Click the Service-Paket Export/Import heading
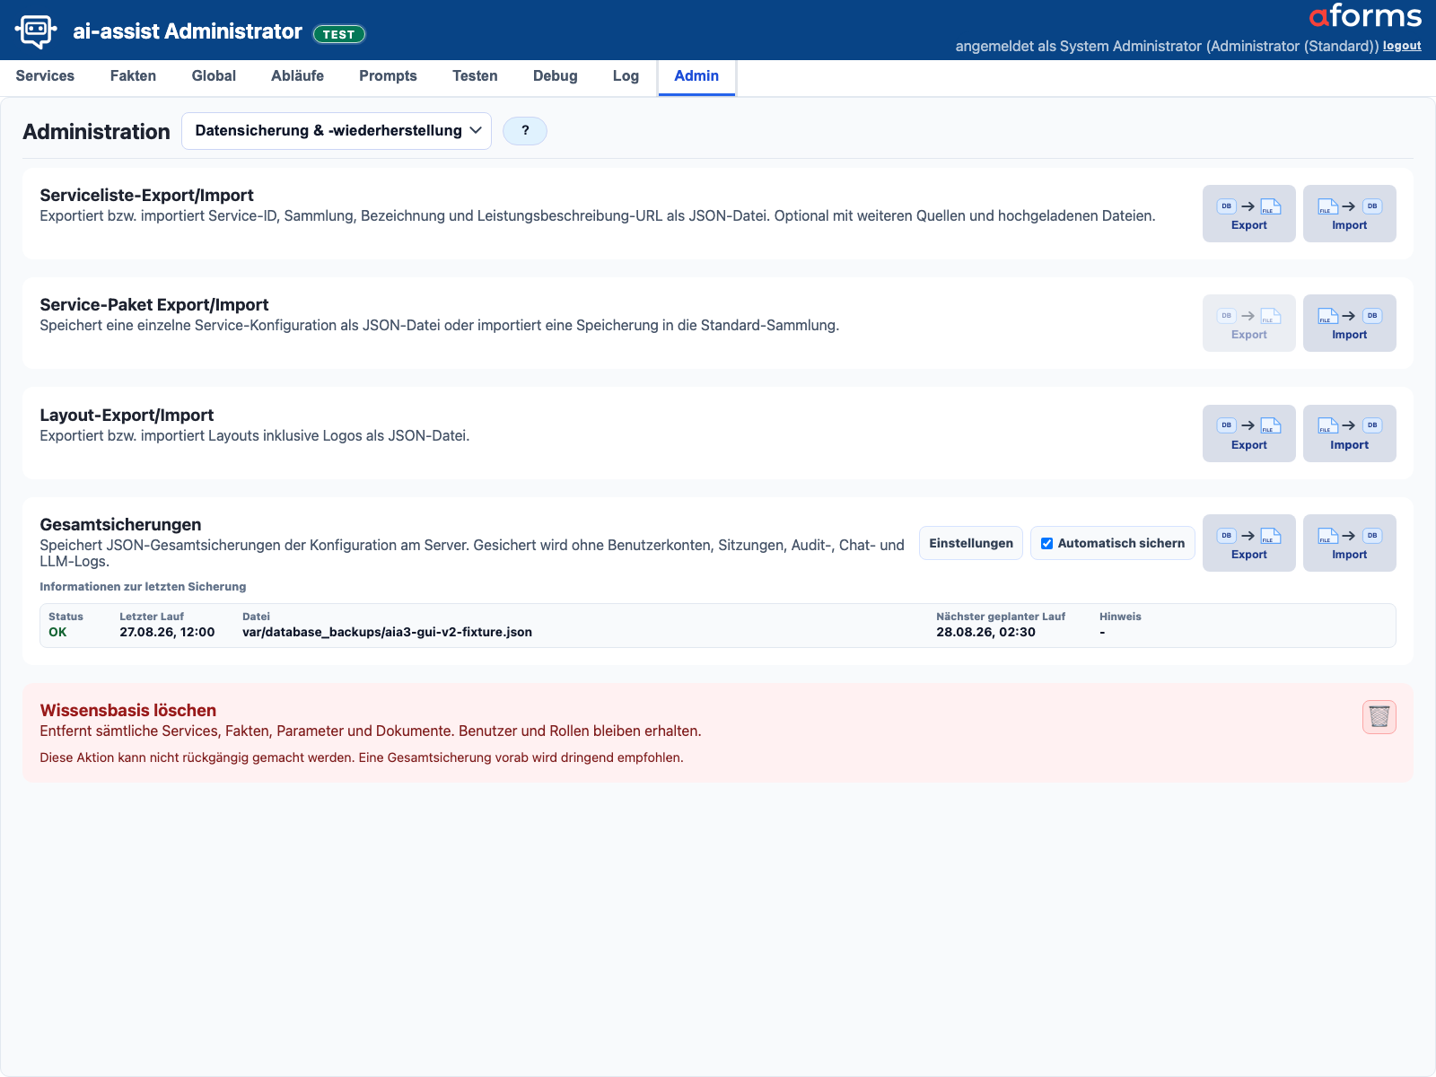1436x1077 pixels. 154,304
